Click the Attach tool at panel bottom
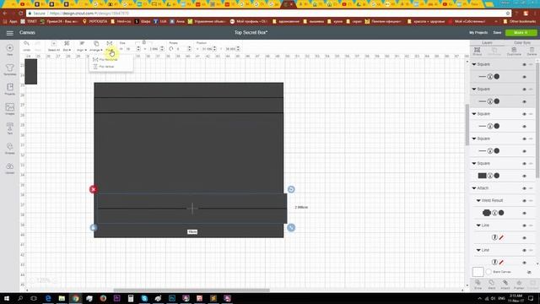Screen dimensions: 540x304 (505, 285)
